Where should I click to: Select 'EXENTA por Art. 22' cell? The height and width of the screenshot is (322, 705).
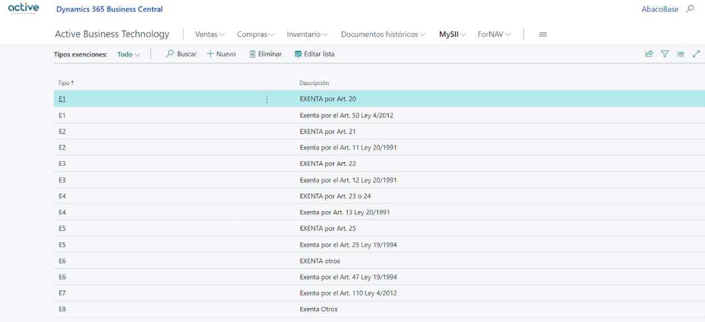(328, 164)
